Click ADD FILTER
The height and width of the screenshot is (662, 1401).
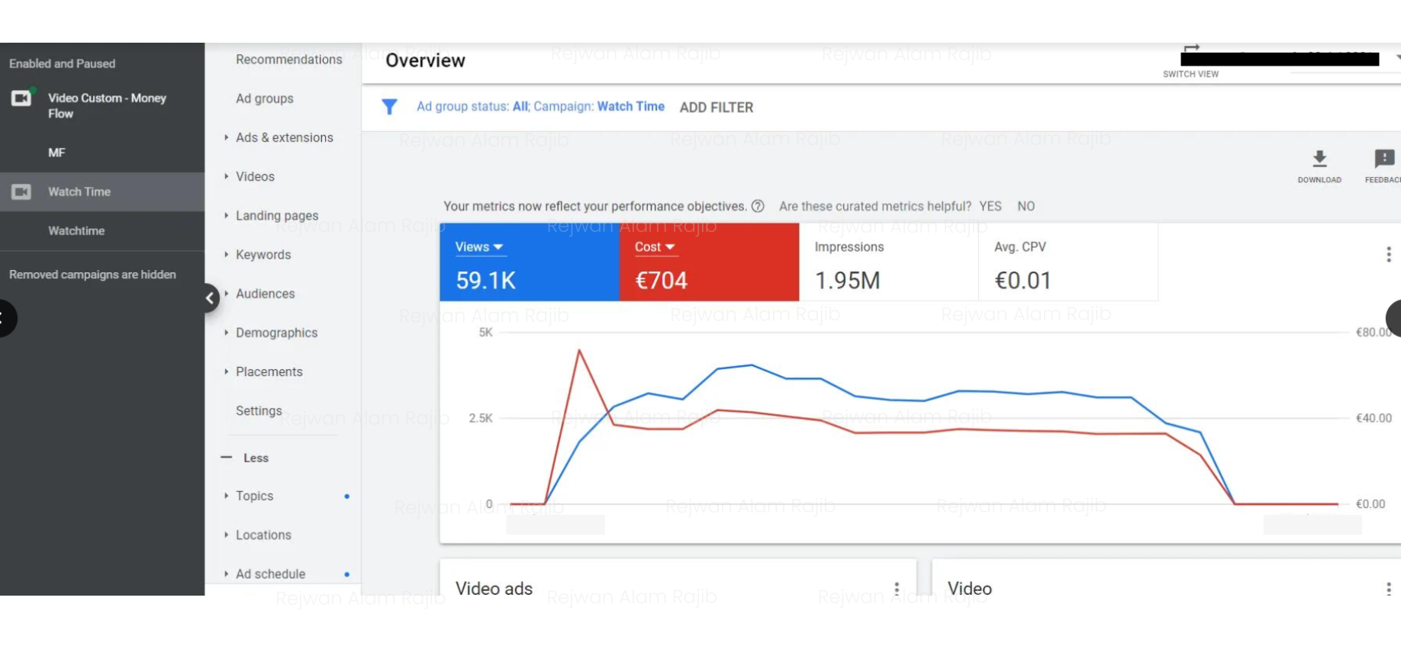tap(716, 108)
